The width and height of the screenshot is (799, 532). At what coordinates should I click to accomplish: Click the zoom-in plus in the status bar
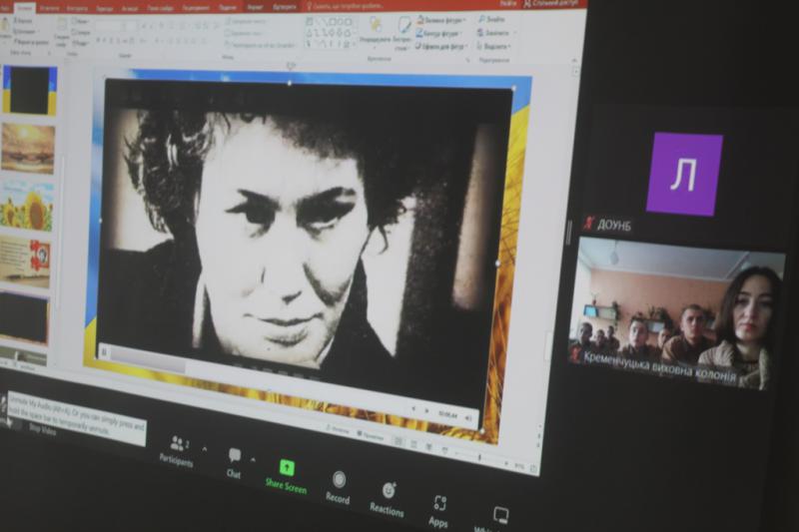click(506, 463)
